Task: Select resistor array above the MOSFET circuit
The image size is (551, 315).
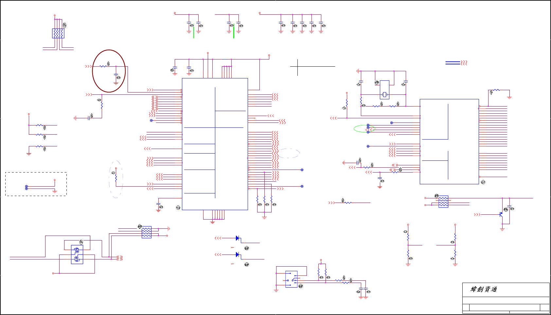Action: pos(147,232)
